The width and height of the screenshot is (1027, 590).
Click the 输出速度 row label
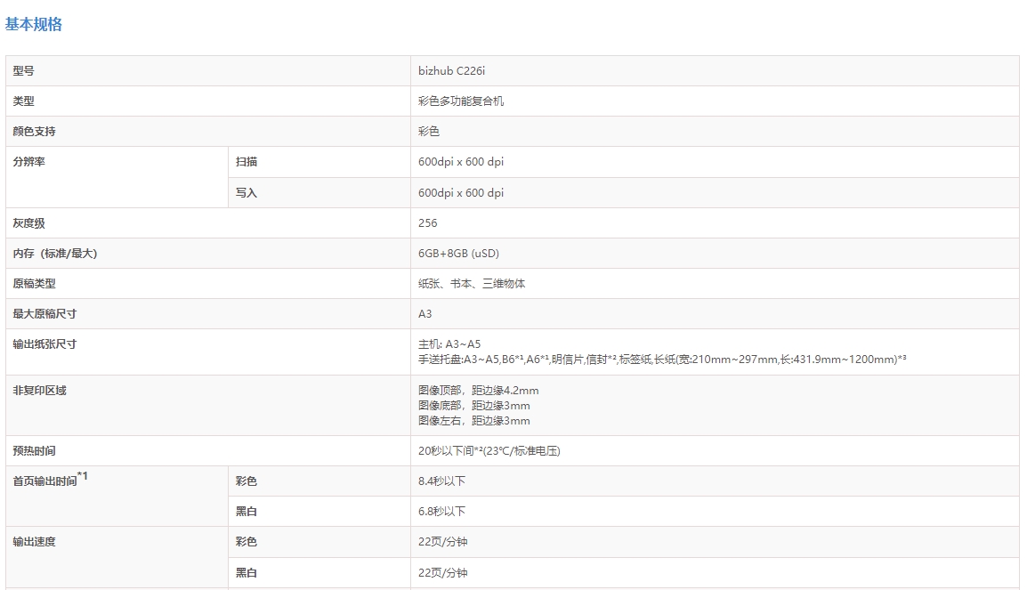point(34,542)
